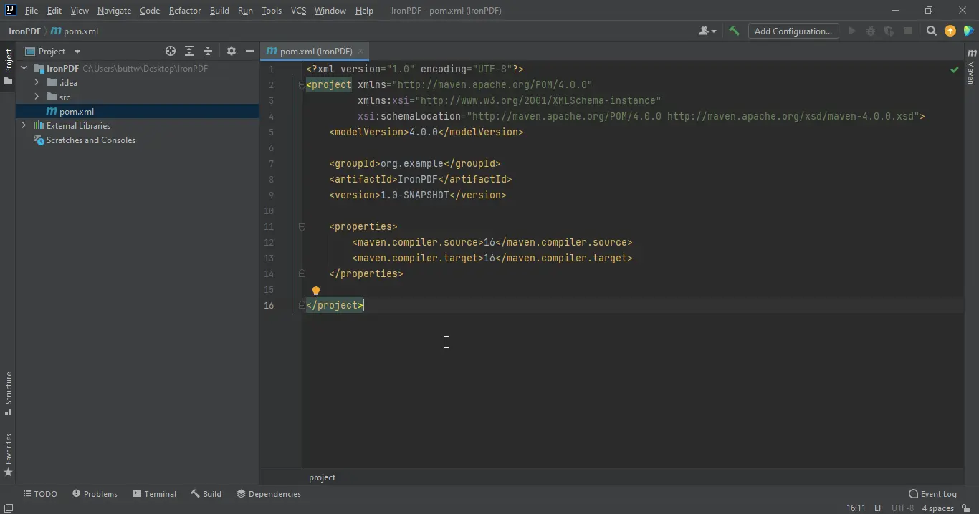This screenshot has height=514, width=979.
Task: Click the artifactId IronPDF text in editor
Action: 418,179
